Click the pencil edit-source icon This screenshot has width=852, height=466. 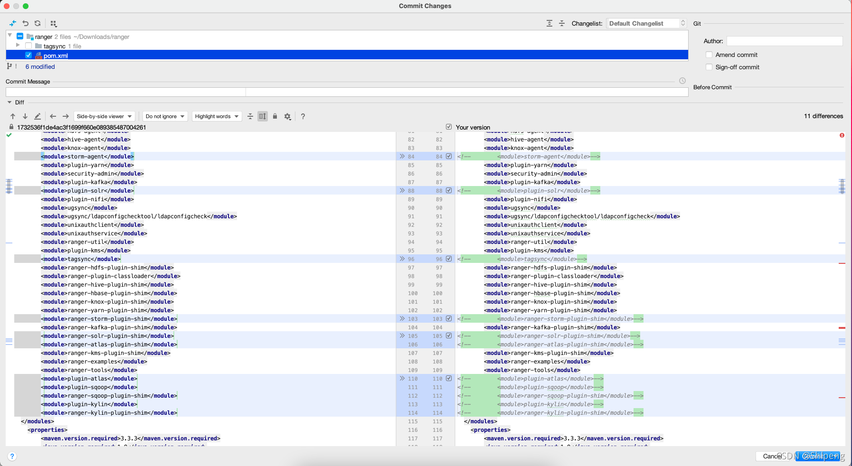coord(38,116)
